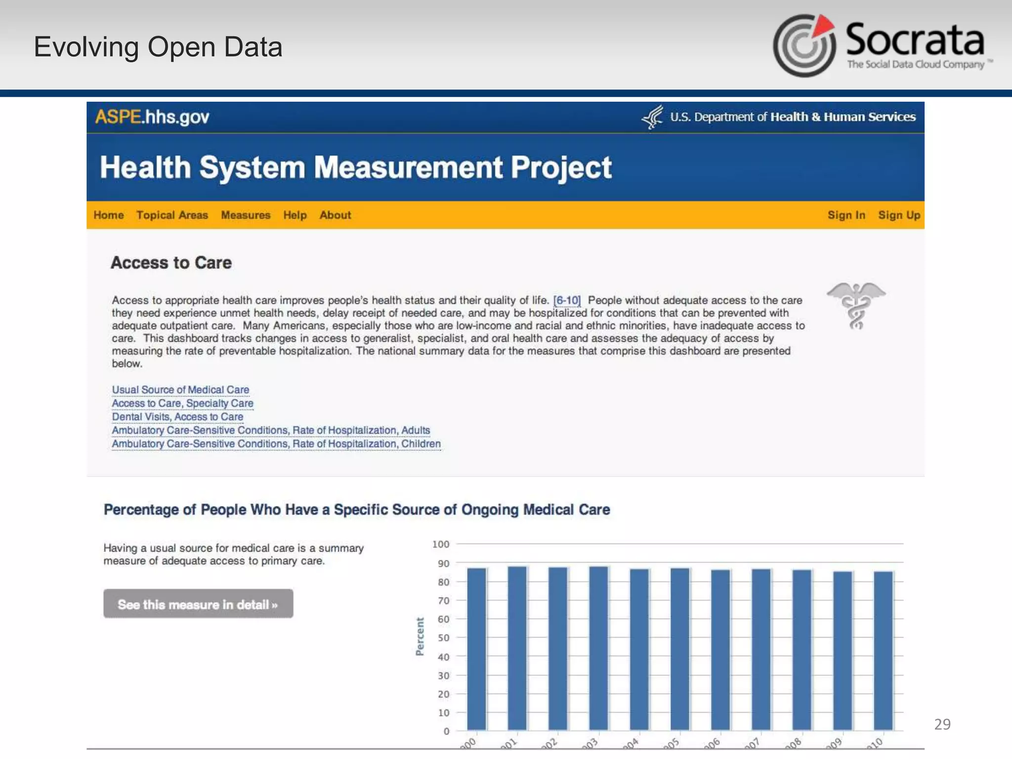
Task: Open Ambulatory Care-Sensitive Conditions Children link
Action: coord(276,444)
